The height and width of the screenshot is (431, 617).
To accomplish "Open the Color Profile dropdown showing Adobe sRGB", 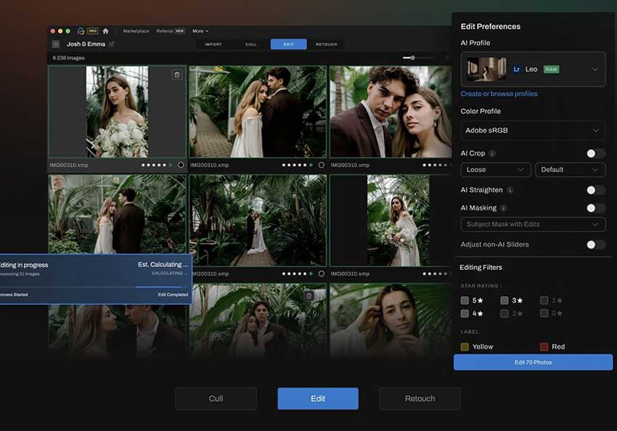I will tap(533, 131).
